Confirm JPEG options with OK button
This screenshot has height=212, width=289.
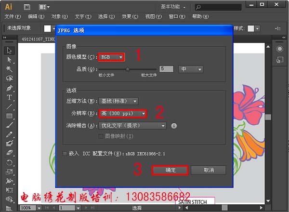pos(170,170)
